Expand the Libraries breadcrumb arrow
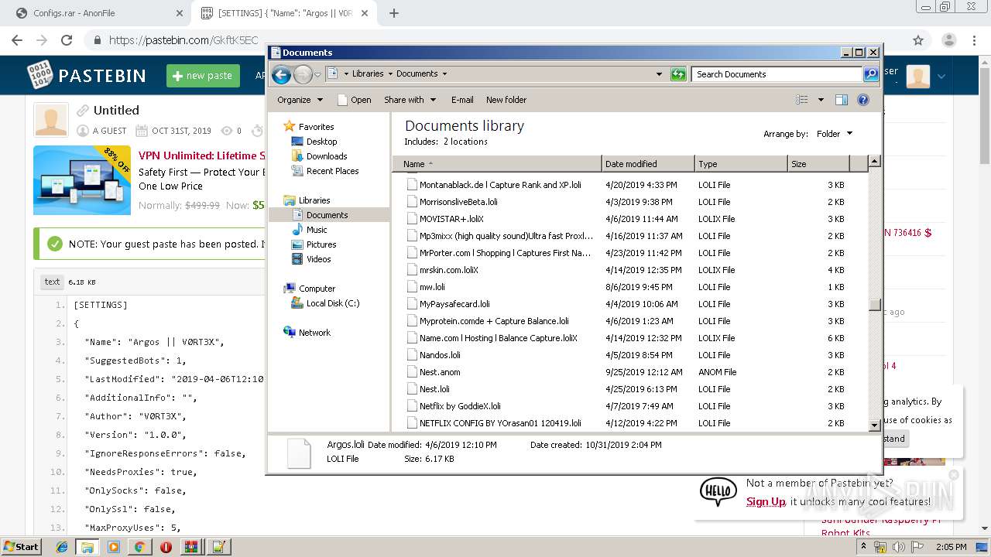Image resolution: width=991 pixels, height=557 pixels. 390,74
